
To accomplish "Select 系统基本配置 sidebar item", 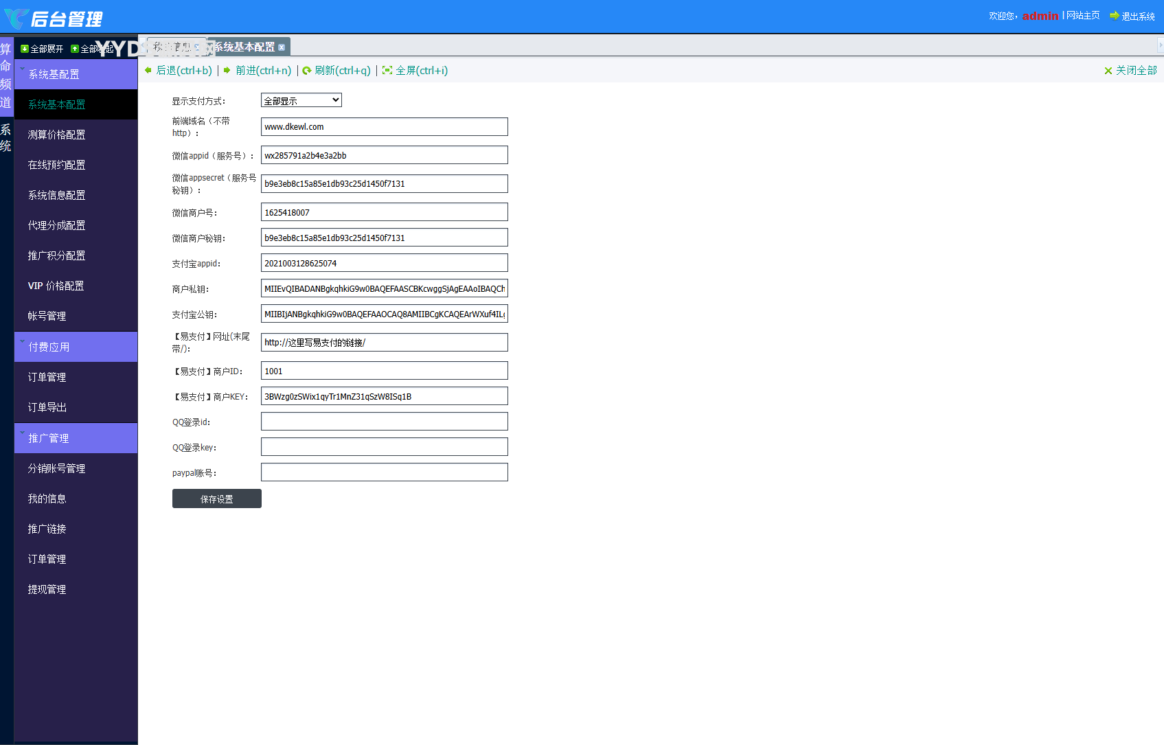I will 76,104.
